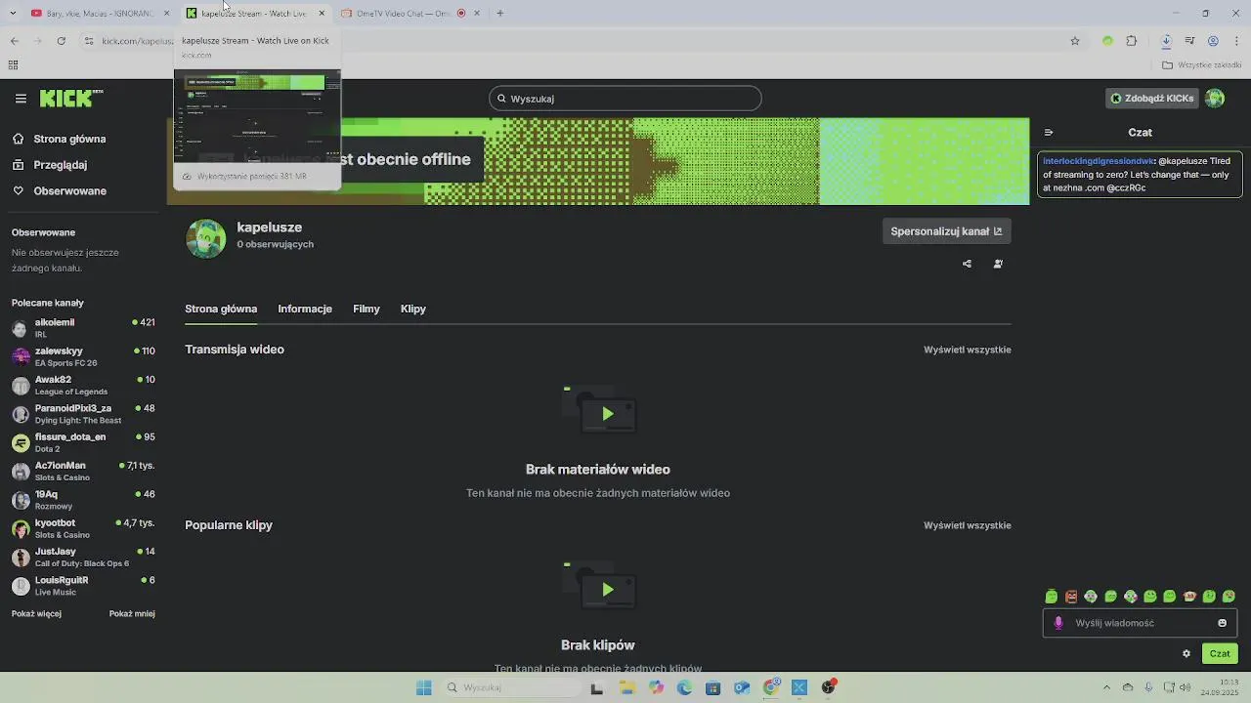Click Spersonalizuj kanał button
Viewport: 1251px width, 703px height.
point(946,231)
